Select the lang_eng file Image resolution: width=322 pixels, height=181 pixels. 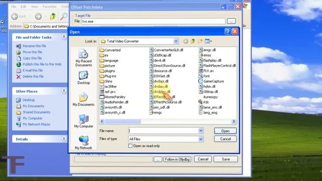point(208,113)
